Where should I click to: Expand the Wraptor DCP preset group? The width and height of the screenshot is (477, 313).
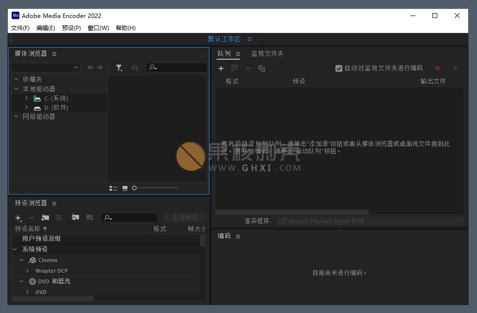click(28, 271)
